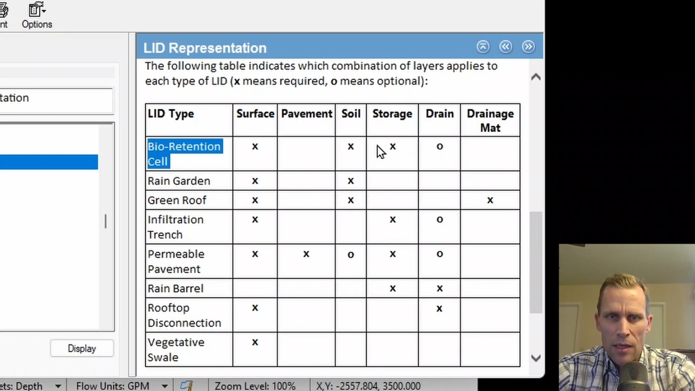This screenshot has width=695, height=391.
Task: Click the Drain column header
Action: pyautogui.click(x=439, y=114)
